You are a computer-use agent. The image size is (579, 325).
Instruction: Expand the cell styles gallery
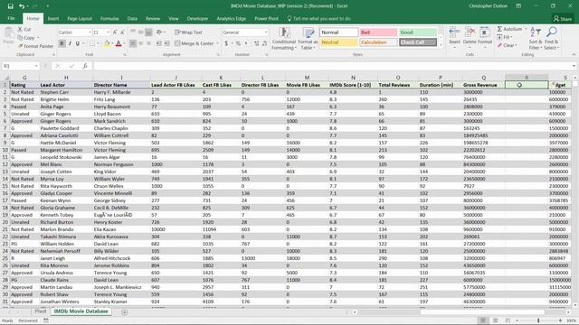441,45
